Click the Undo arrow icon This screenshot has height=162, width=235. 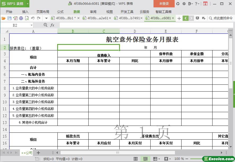[x=33, y=18]
